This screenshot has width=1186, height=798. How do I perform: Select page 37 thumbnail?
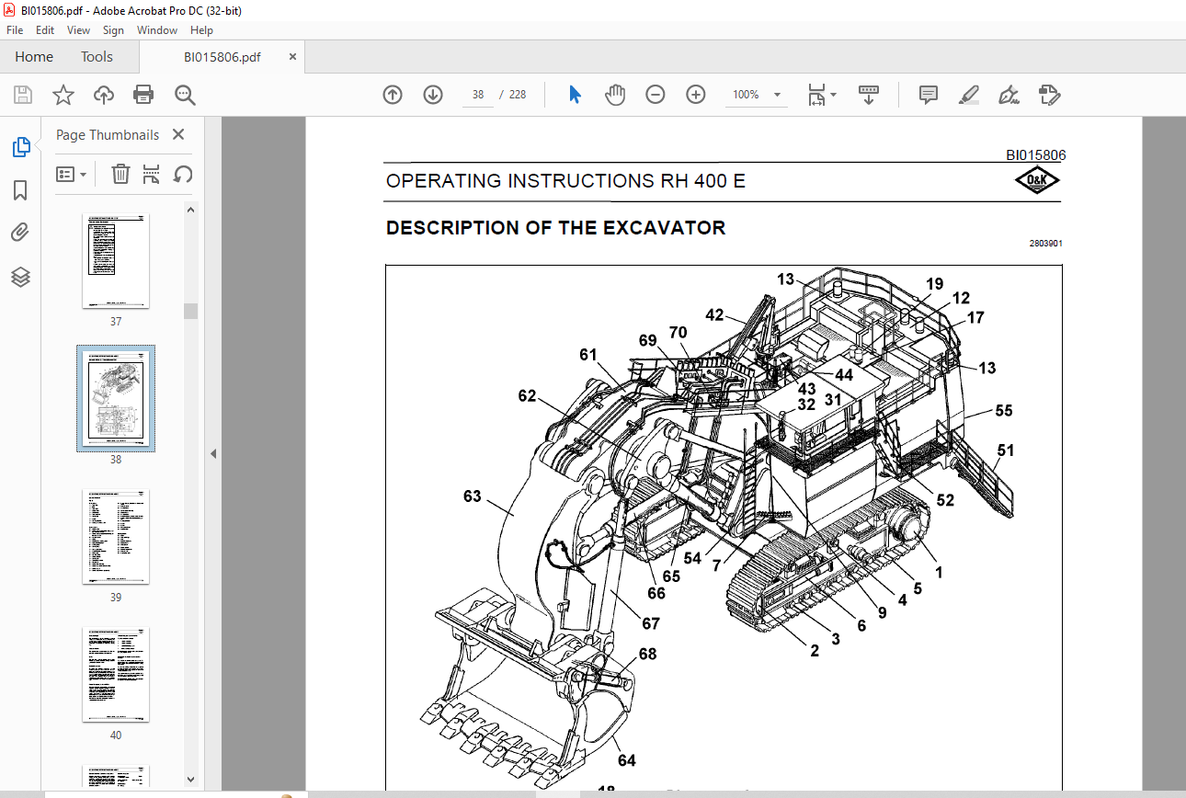[116, 261]
